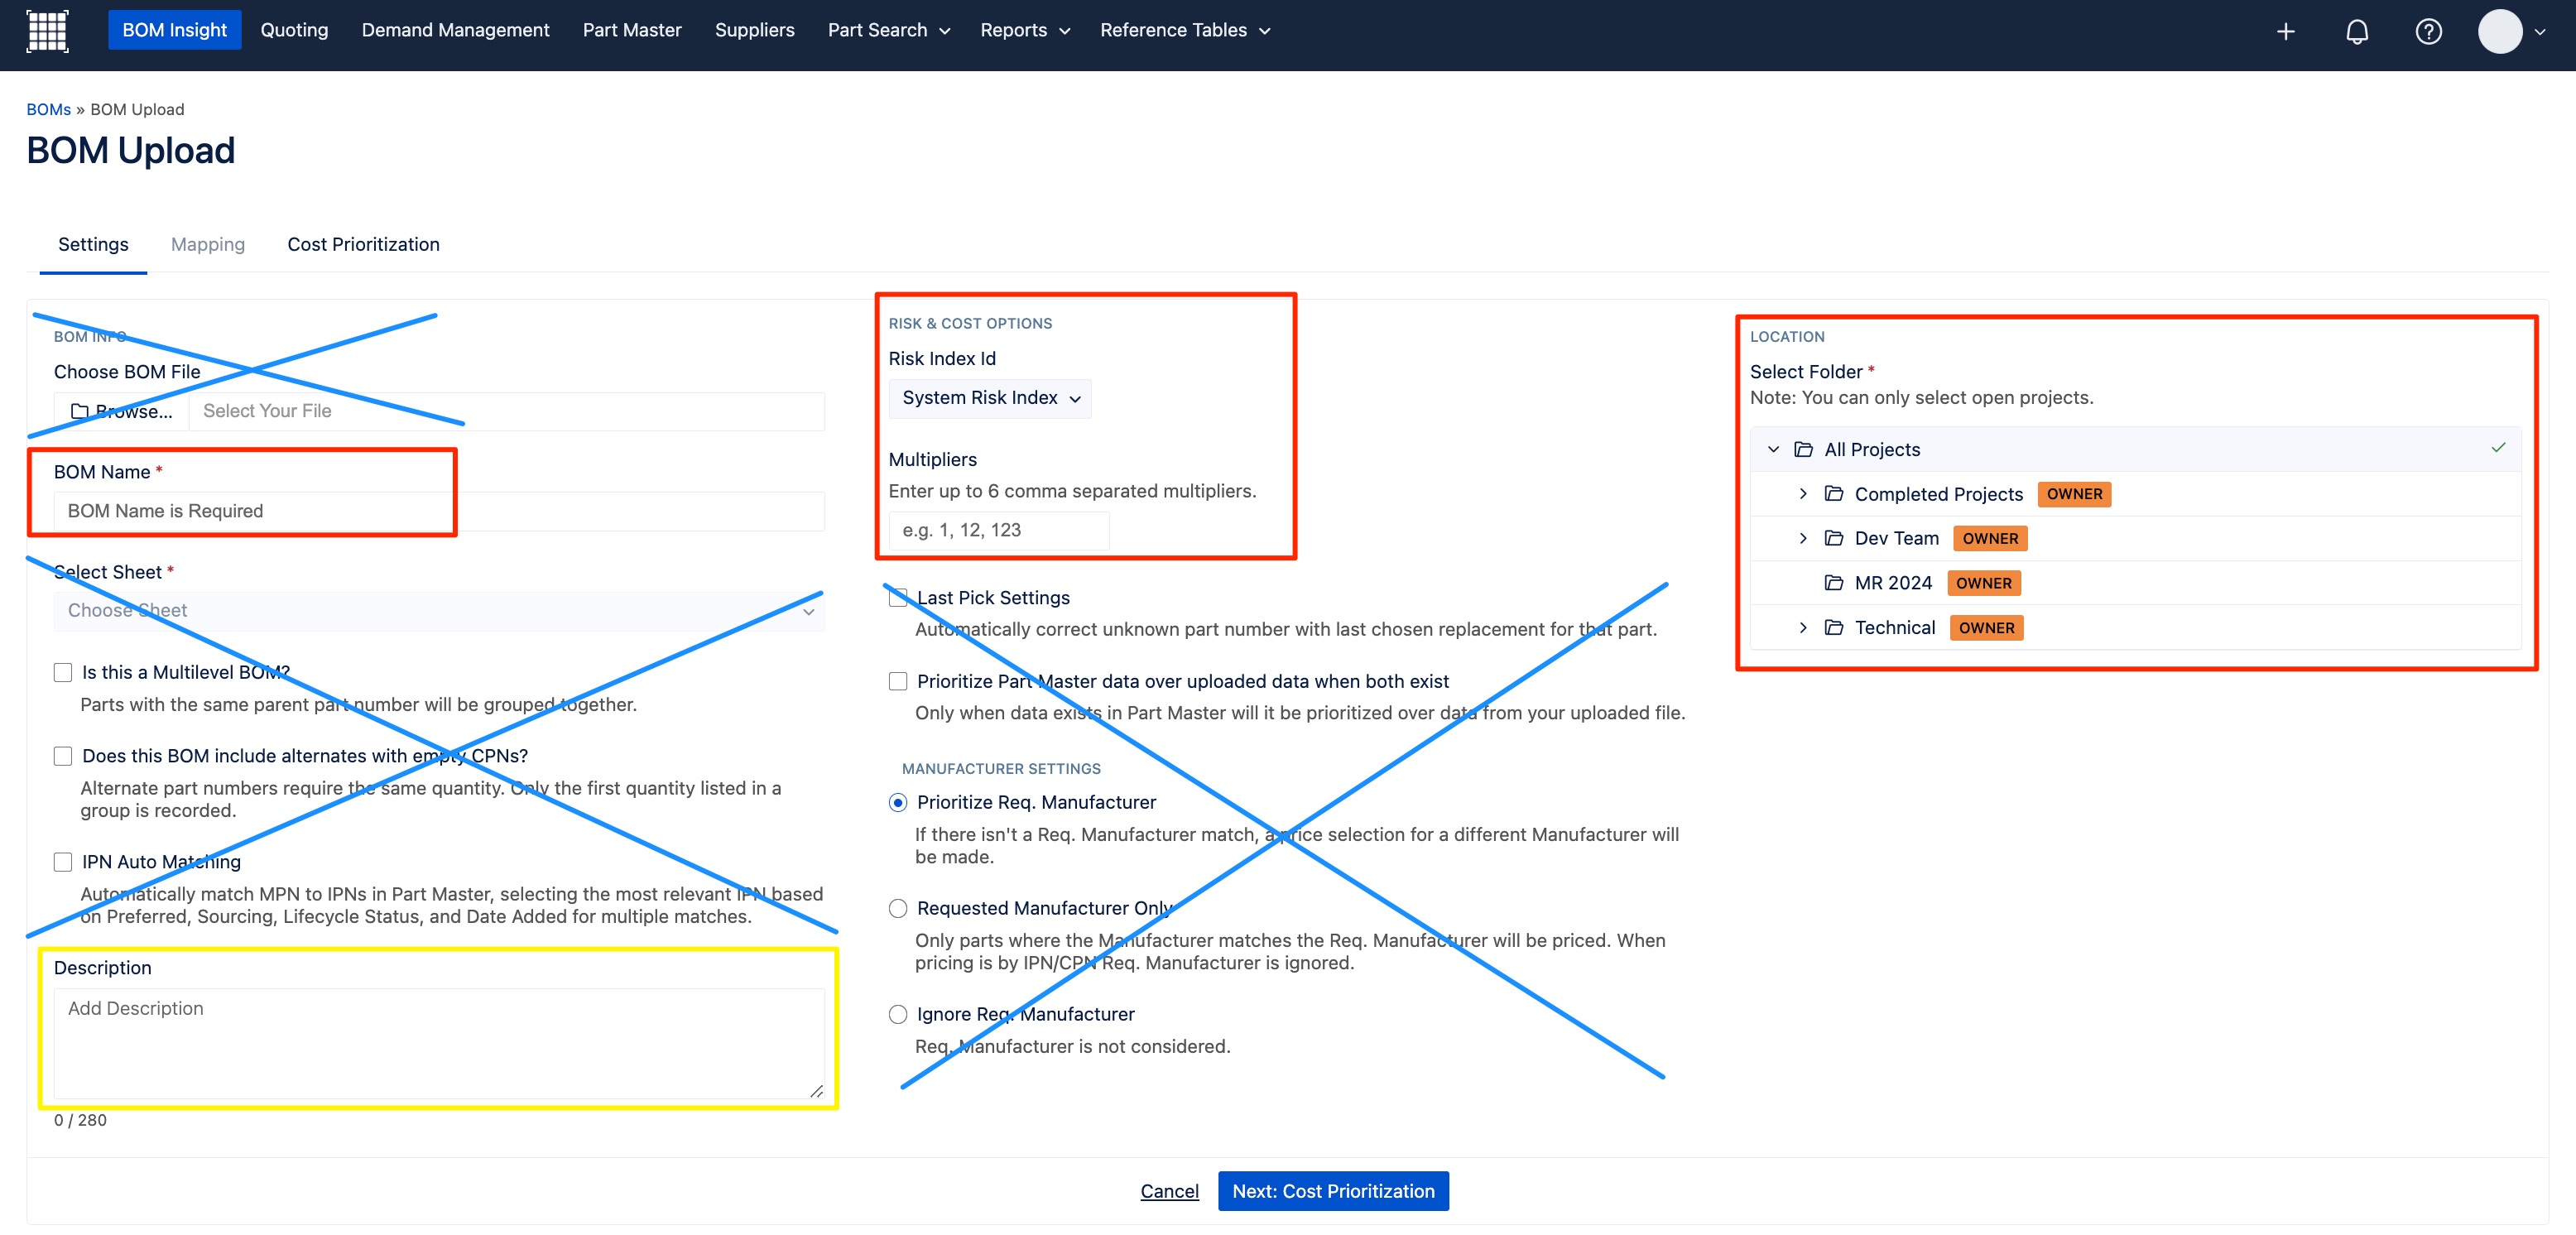Click the OWNER badge on MR 2024

(1984, 583)
